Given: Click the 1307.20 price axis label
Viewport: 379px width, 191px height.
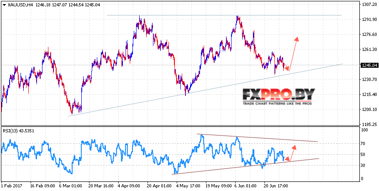Looking at the screenshot, I should pyautogui.click(x=368, y=5).
